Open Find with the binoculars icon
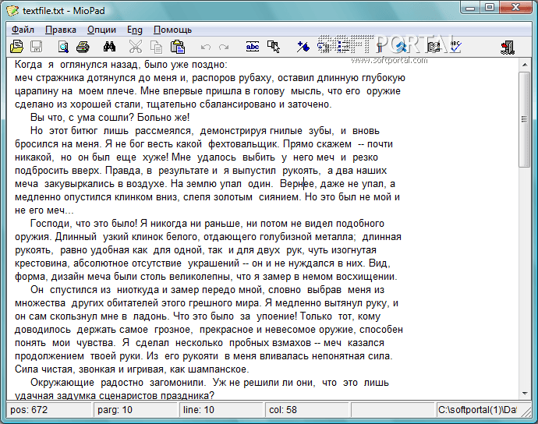The height and width of the screenshot is (424, 538). (109, 46)
